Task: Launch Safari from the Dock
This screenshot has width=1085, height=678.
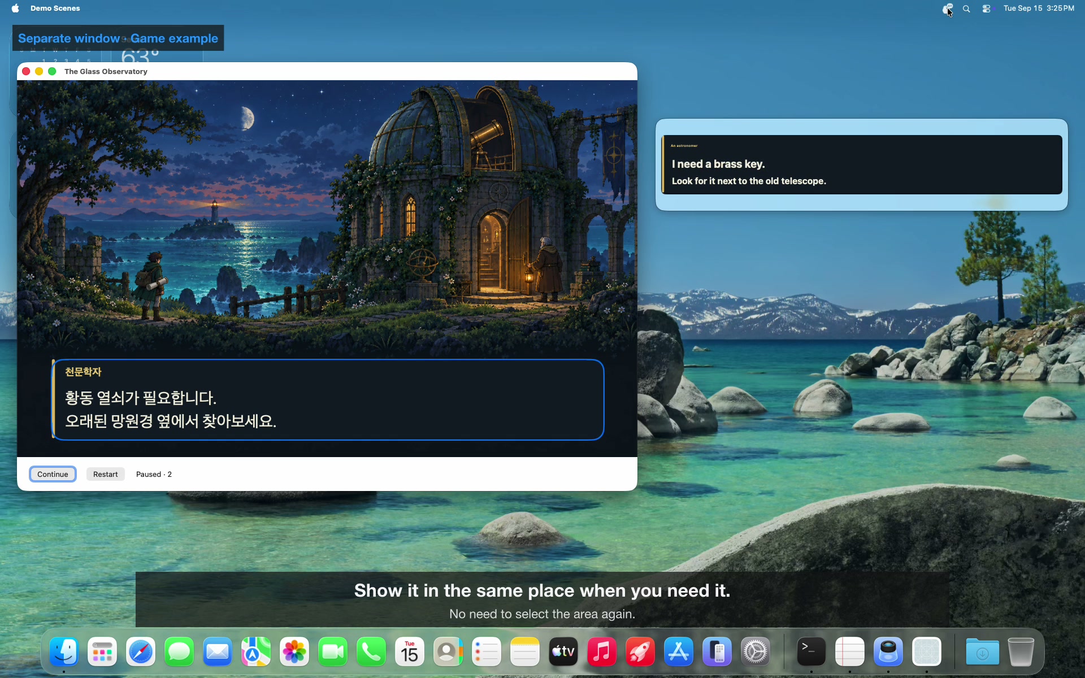Action: point(141,652)
